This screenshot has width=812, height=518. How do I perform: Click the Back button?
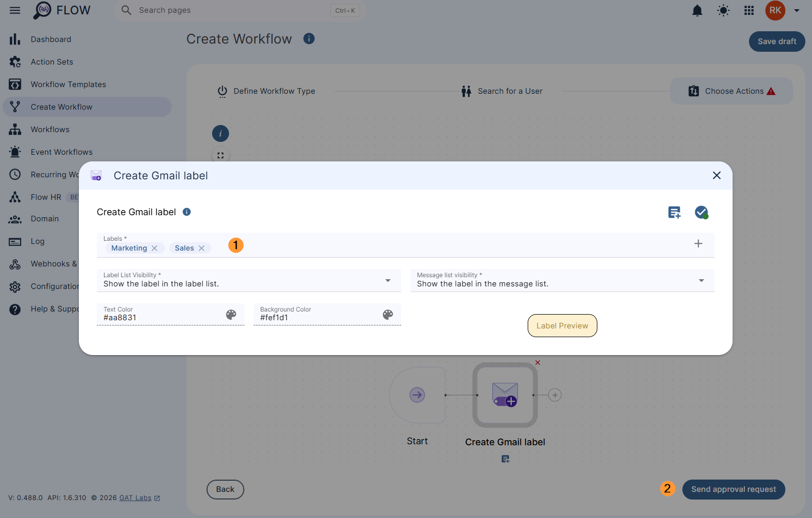(225, 489)
